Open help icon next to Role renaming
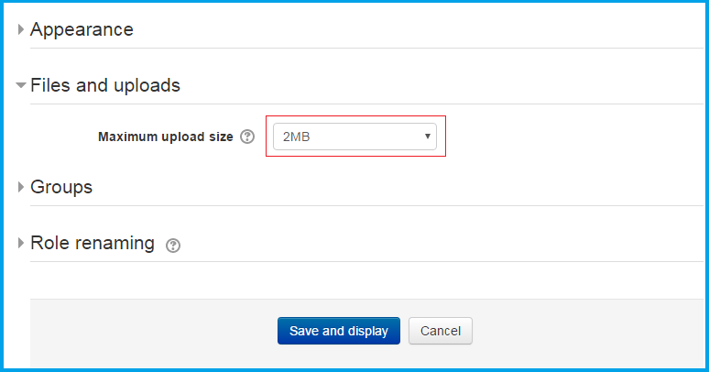Screen dimensions: 709x372 pyautogui.click(x=174, y=246)
